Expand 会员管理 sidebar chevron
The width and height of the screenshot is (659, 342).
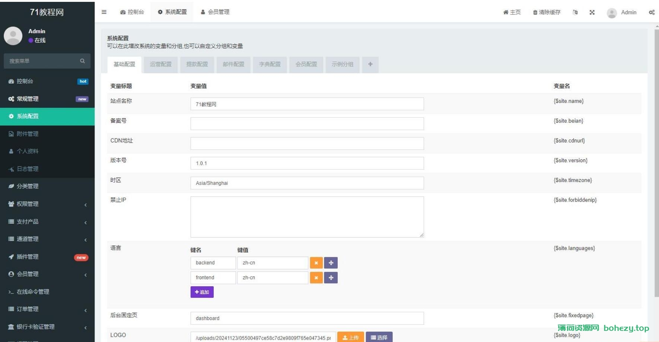point(86,275)
